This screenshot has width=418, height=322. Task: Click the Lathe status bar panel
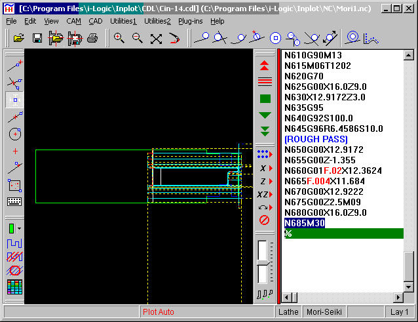[289, 312]
